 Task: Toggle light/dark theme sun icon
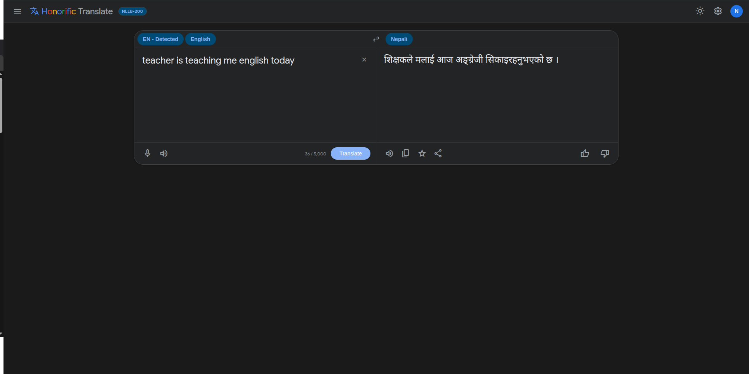[700, 11]
